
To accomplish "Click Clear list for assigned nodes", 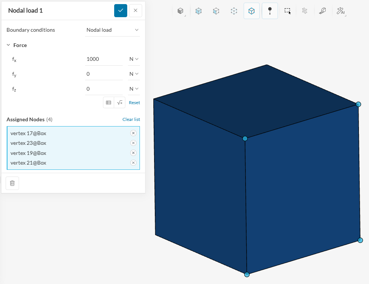I will [x=131, y=119].
